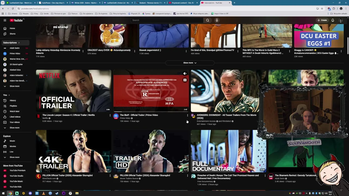Viewport: 349px width, 196px height.
Task: Expand Show more under You section
Action: [x=15, y=128]
